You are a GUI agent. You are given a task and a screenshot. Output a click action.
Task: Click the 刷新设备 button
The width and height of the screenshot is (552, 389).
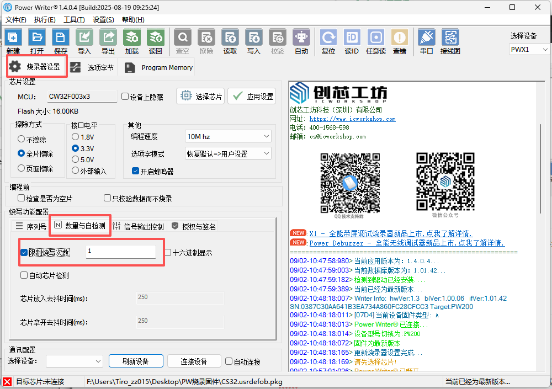click(x=136, y=361)
